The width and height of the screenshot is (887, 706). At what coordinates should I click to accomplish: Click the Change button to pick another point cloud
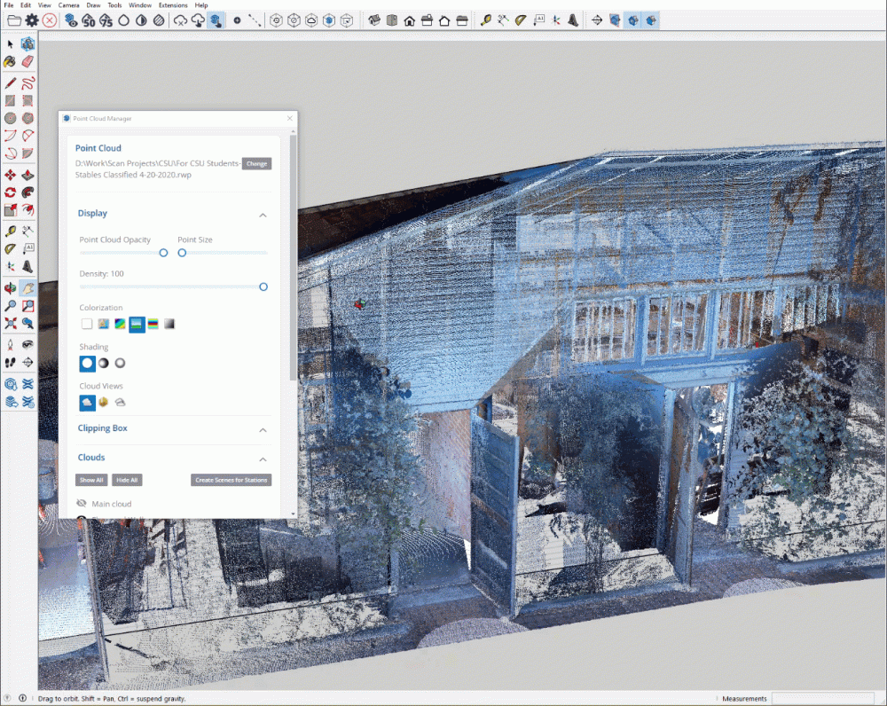pyautogui.click(x=256, y=163)
